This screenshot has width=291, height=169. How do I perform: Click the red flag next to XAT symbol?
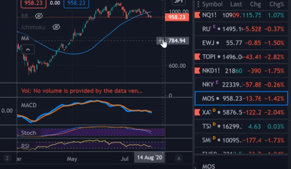tap(197, 112)
